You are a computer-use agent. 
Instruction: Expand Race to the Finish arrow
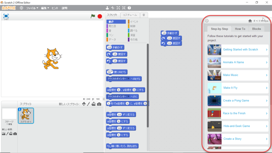267,113
